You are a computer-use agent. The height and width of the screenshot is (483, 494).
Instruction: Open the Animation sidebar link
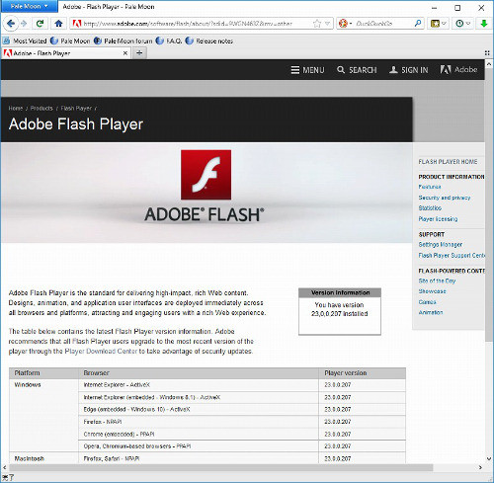pos(431,312)
